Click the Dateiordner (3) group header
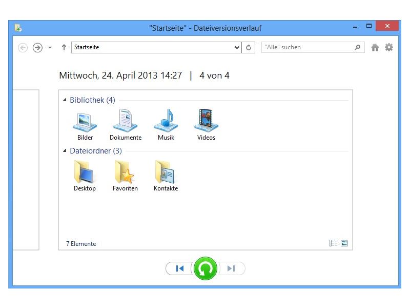 pos(96,151)
